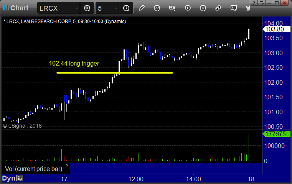Click the symbol link arrows icon
Image resolution: width=292 pixels, height=184 pixels.
click(218, 8)
